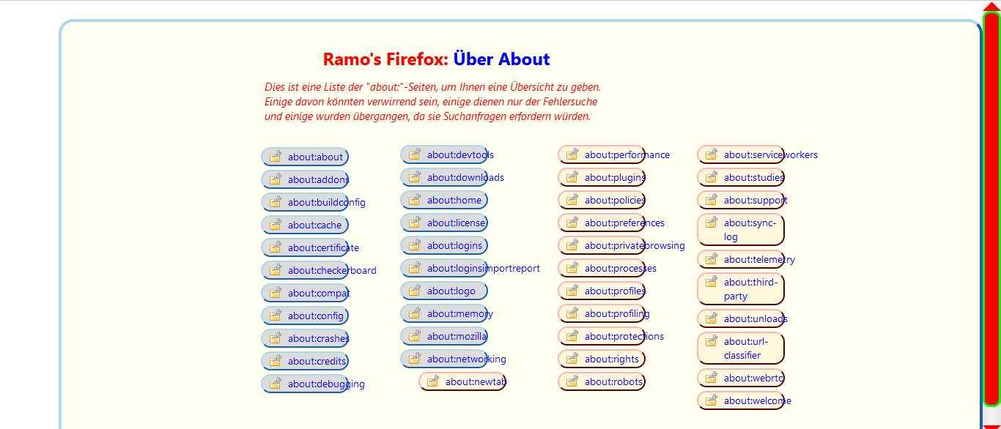Click the icon next to about:welcome
Viewport: 1001px width, 429px height.
coord(711,400)
